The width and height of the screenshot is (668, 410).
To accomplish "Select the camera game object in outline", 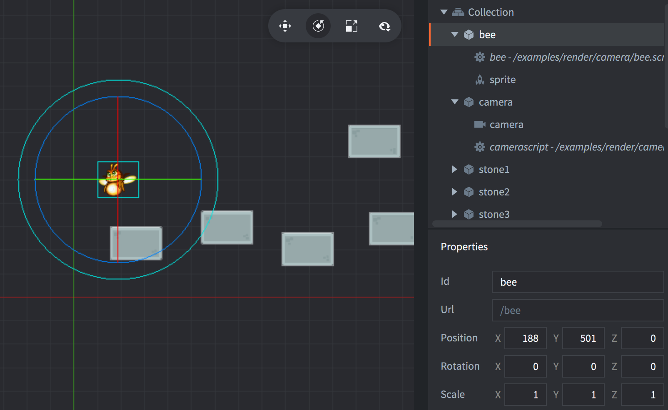I will pos(495,102).
